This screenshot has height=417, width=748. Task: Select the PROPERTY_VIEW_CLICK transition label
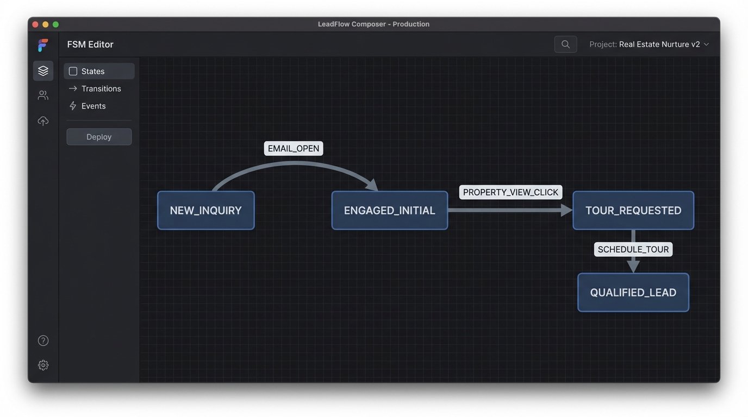click(510, 192)
